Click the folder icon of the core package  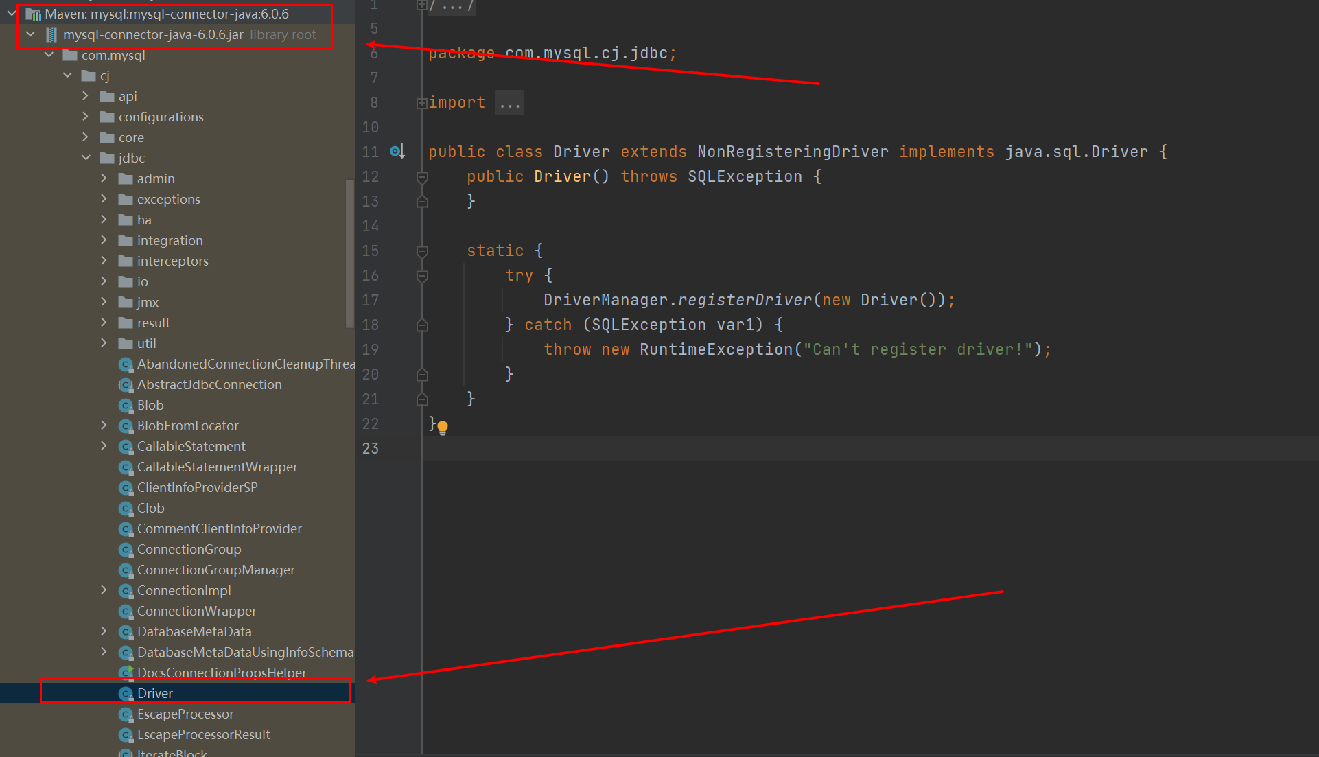tap(107, 137)
